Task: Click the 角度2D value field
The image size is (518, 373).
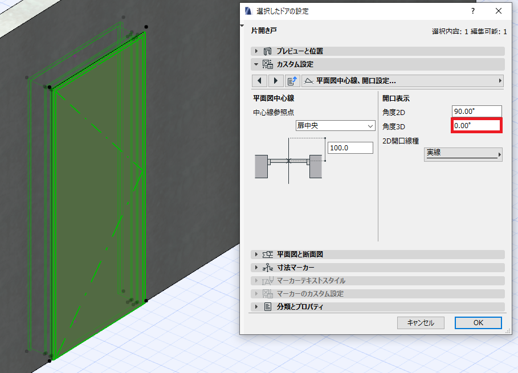Action: [477, 111]
